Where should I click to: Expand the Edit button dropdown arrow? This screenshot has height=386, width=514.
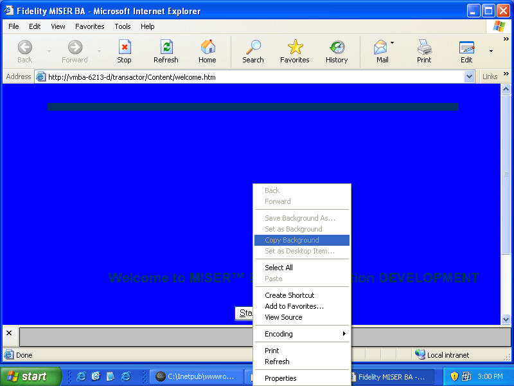tap(491, 51)
